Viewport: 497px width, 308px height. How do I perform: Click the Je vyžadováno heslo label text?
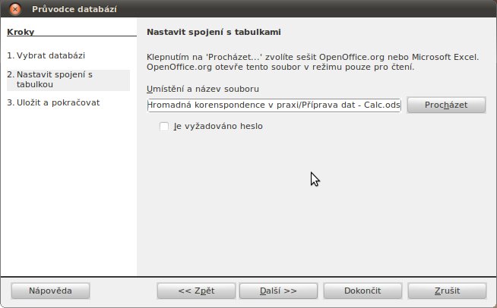218,126
